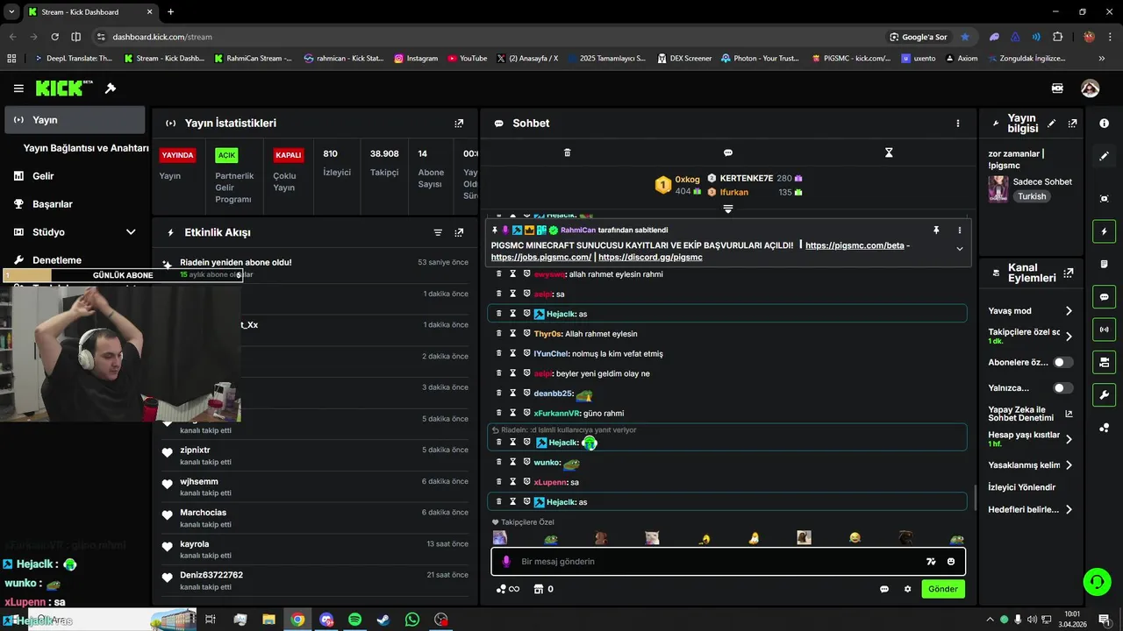Open Yayın Bağlantısı ve Anahtarı page
The height and width of the screenshot is (631, 1123).
click(86, 148)
